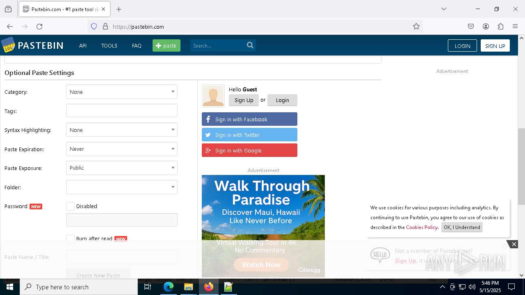The image size is (525, 295).
Task: Focus the Tags input field
Action: [122, 111]
